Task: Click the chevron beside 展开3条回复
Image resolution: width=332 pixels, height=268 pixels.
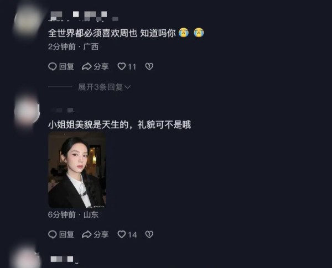Action: coord(127,87)
